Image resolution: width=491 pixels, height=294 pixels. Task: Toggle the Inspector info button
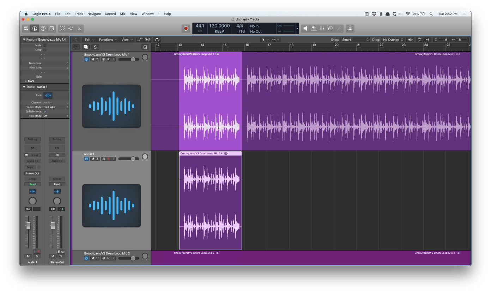click(35, 29)
